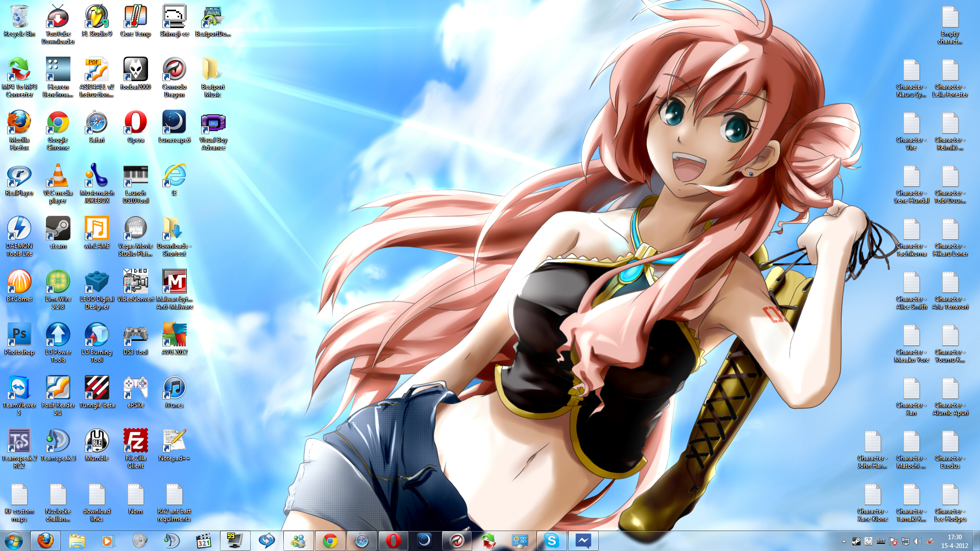
Task: Select the LEGO Digital Designer icon
Action: tap(97, 290)
